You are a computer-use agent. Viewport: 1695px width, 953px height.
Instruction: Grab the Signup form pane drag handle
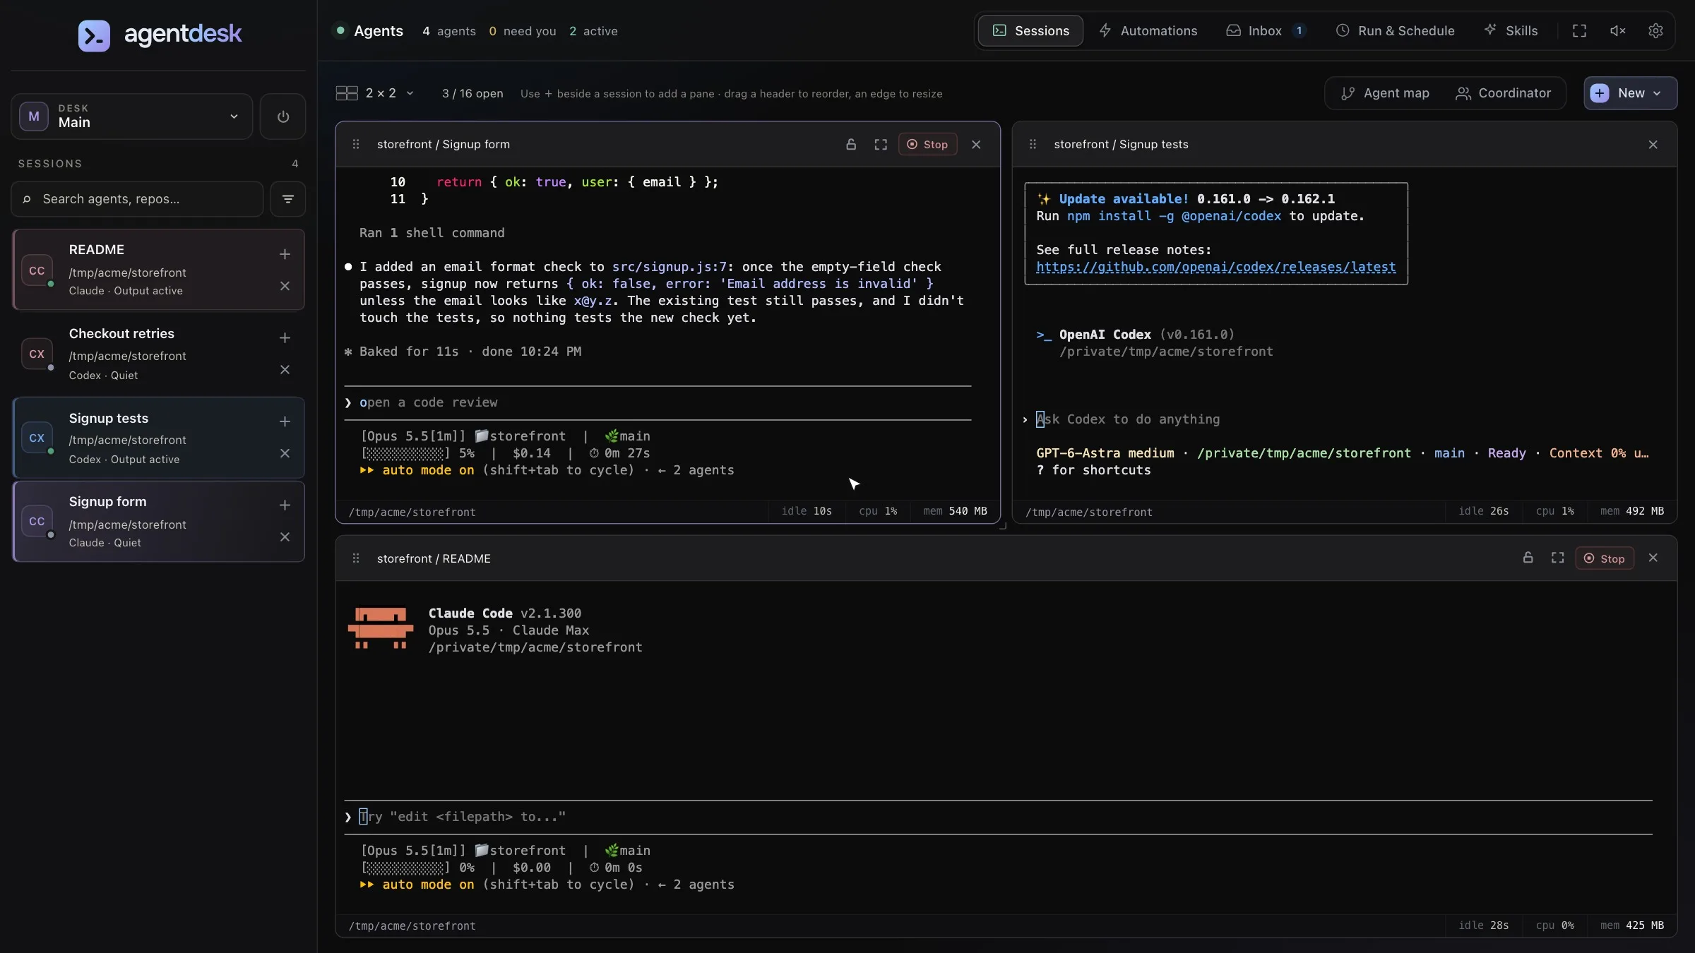tap(356, 144)
